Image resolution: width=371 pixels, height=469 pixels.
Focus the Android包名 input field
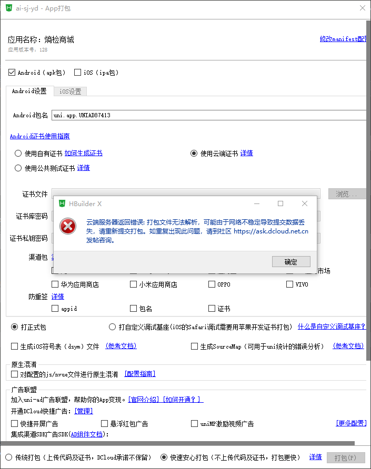point(209,115)
